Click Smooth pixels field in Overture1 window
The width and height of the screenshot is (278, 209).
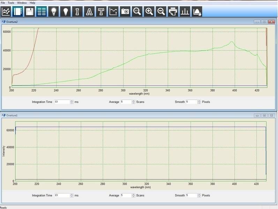[x=191, y=195]
